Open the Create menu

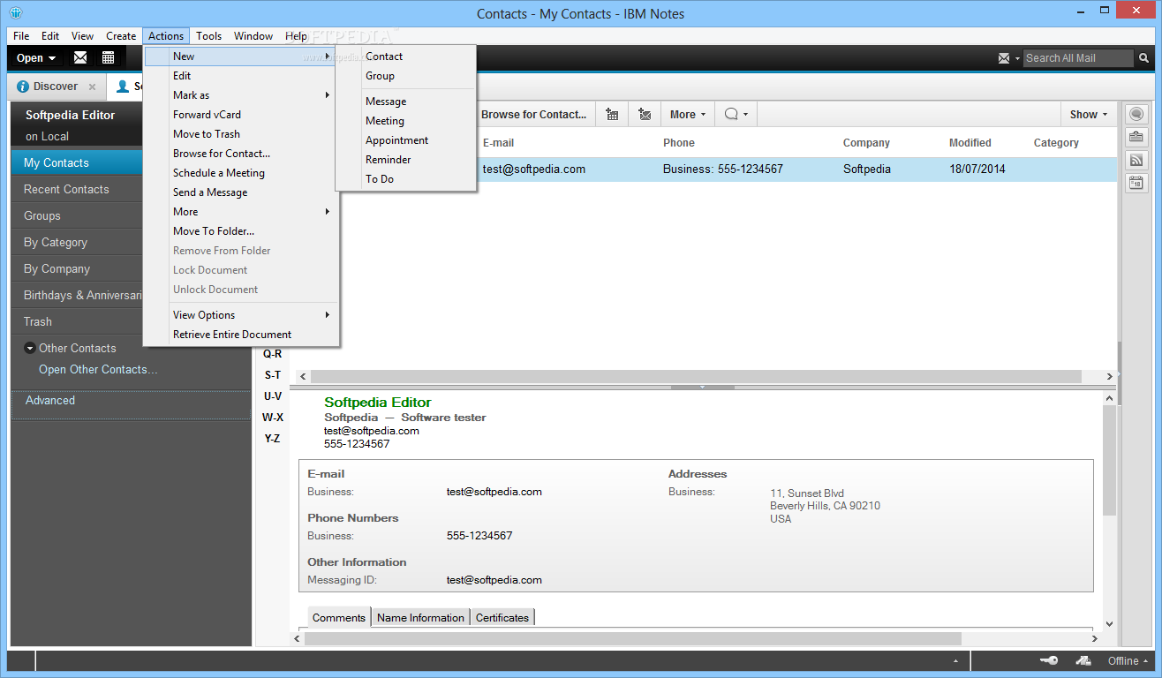121,36
